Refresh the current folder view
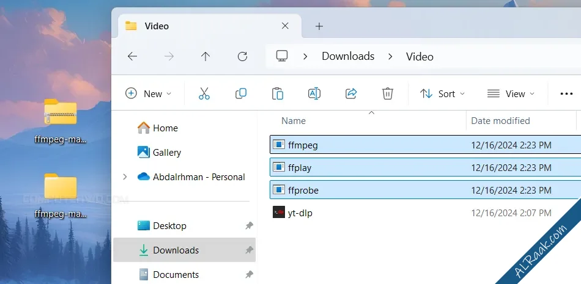The width and height of the screenshot is (581, 284). pyautogui.click(x=242, y=56)
